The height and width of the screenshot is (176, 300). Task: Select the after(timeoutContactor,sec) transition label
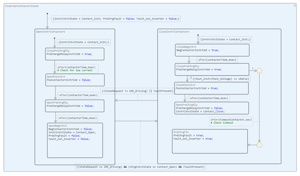tap(231, 120)
